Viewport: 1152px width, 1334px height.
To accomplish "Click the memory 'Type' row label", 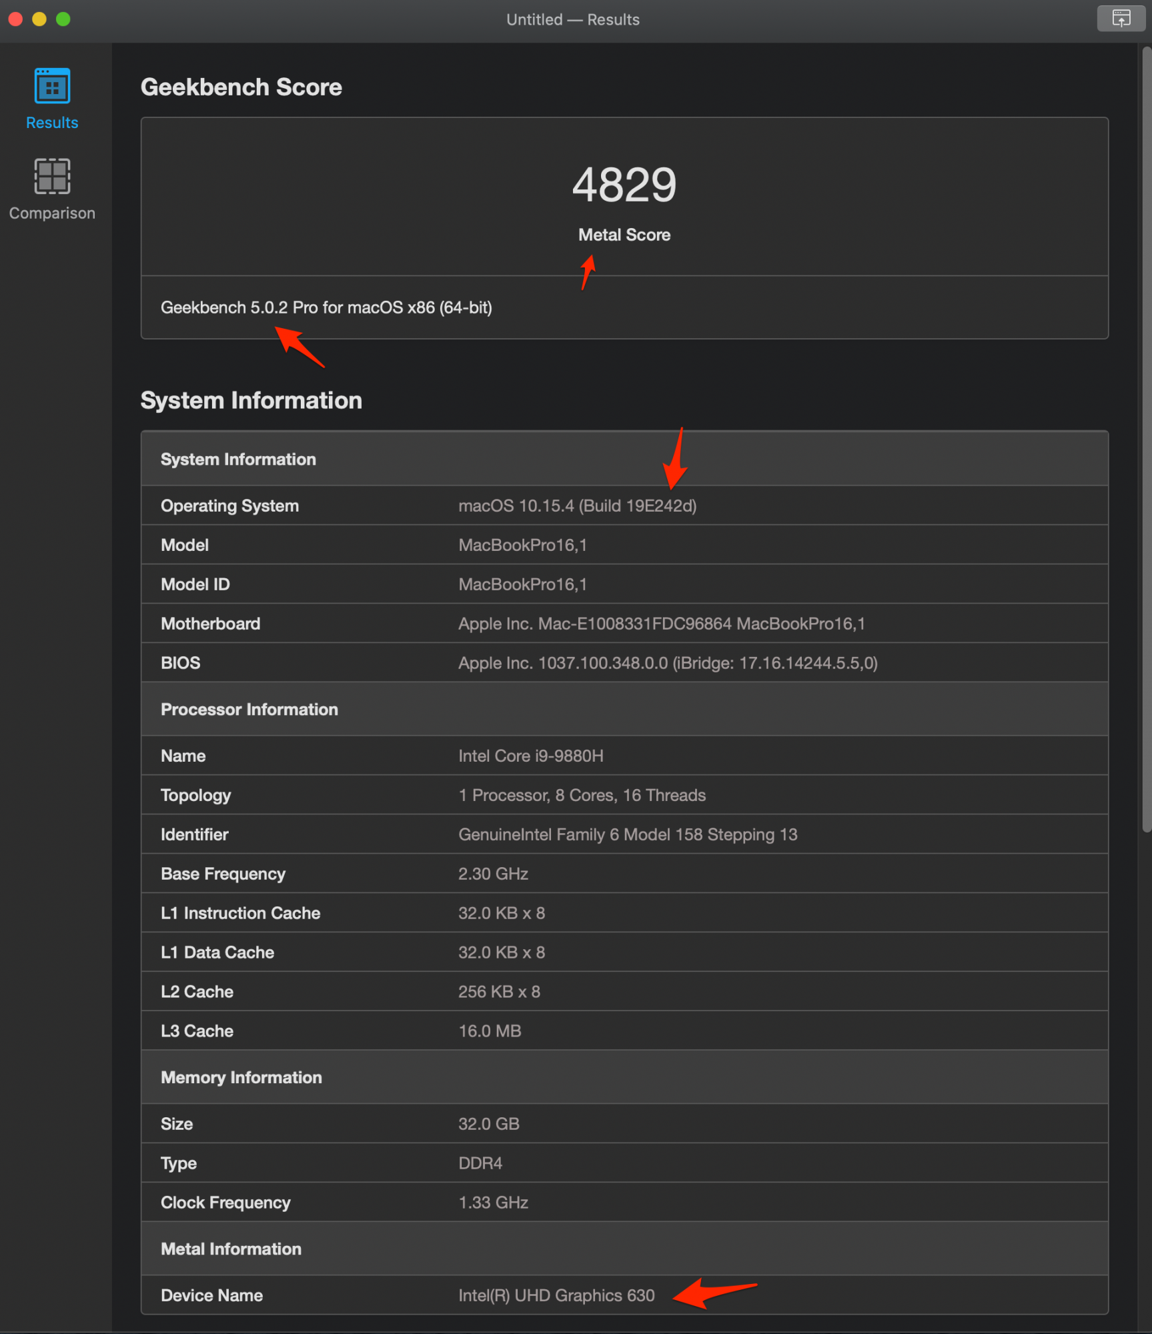I will point(178,1163).
